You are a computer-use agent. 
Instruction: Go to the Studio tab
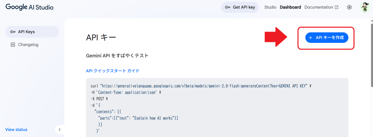[270, 7]
